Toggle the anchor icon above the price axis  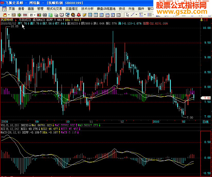coord(202,20)
